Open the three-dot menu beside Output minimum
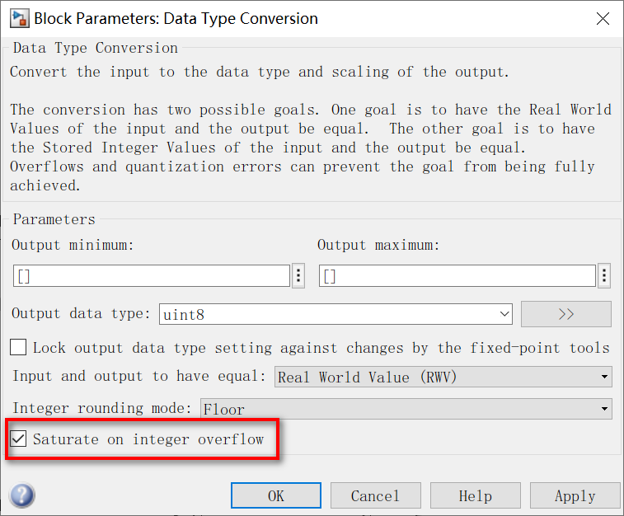This screenshot has height=516, width=624. point(298,275)
